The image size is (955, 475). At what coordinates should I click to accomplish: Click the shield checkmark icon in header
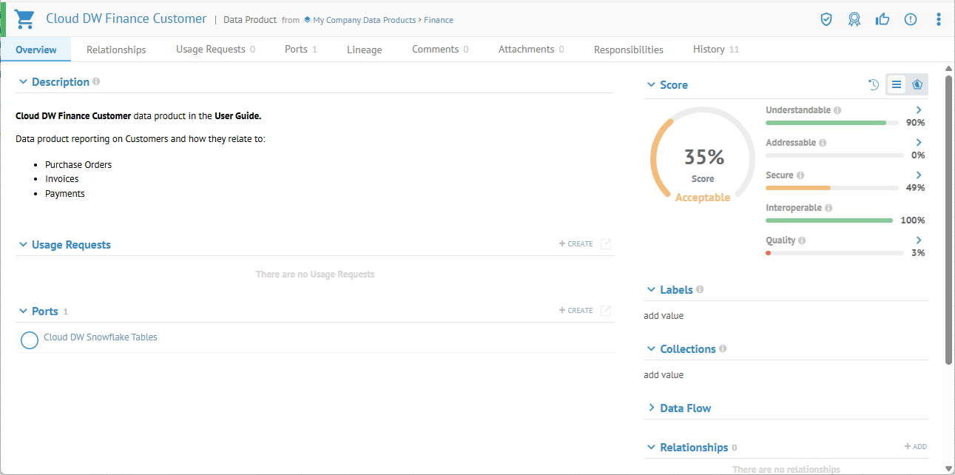click(826, 19)
